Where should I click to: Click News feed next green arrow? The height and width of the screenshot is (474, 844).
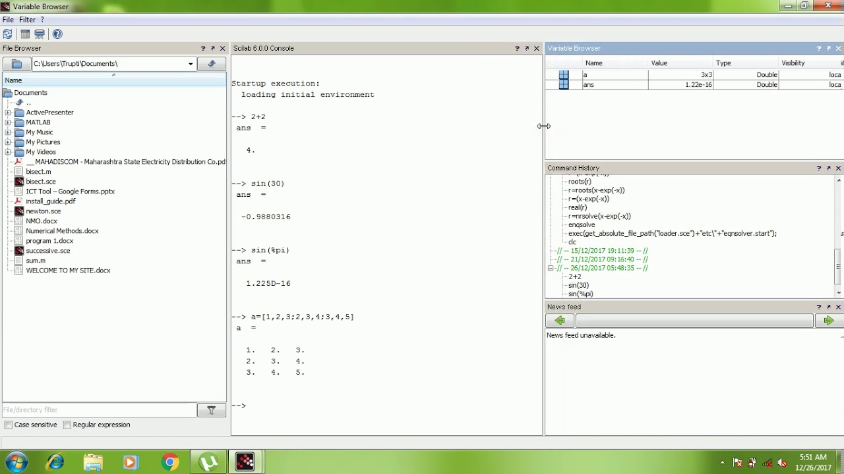point(829,321)
